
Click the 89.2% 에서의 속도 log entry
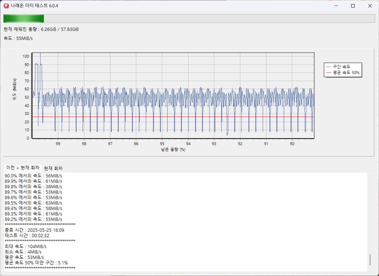click(x=33, y=219)
